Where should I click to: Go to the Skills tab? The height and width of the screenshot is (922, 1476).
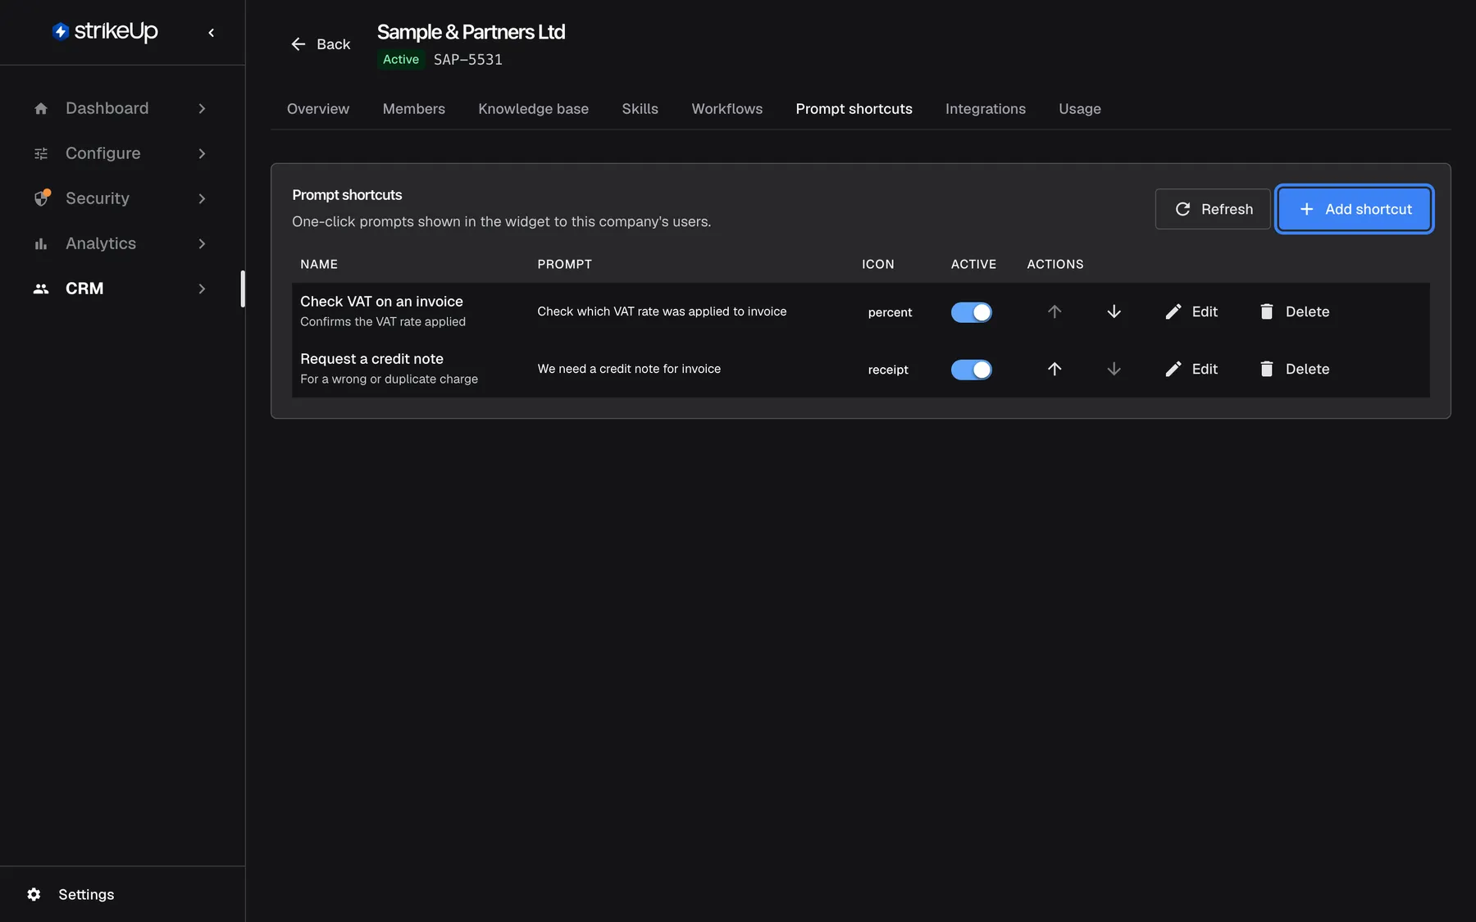[x=640, y=109]
